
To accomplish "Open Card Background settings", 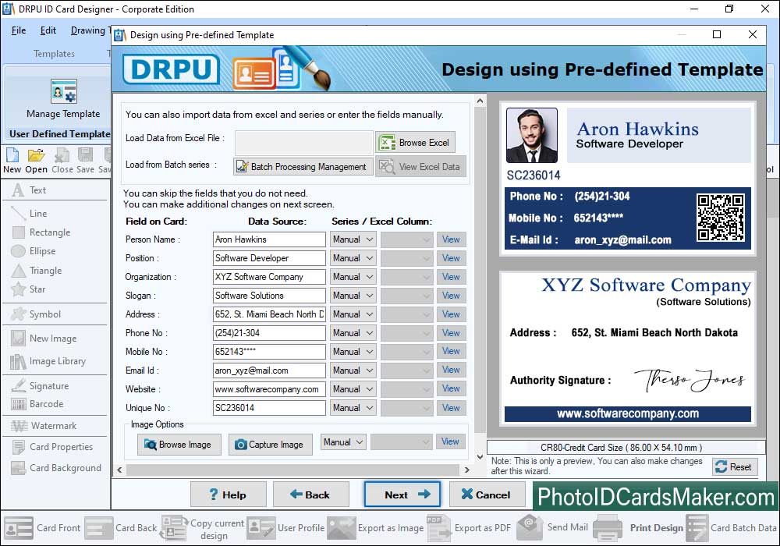I will (55, 468).
